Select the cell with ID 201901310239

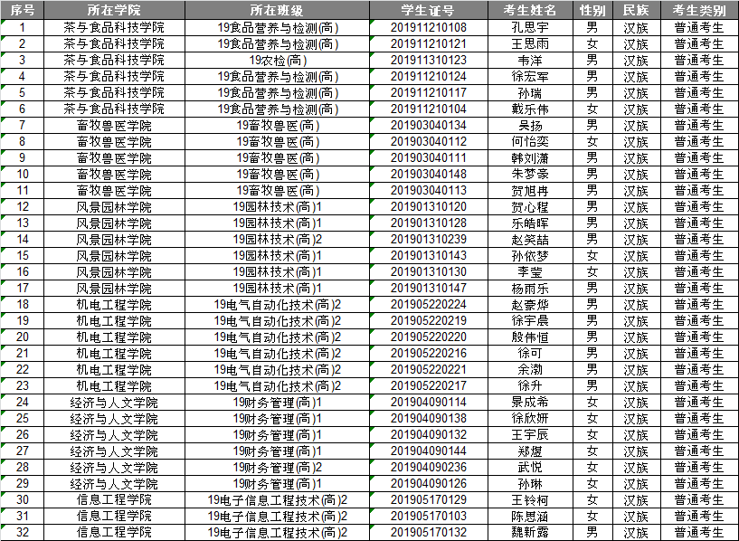428,239
